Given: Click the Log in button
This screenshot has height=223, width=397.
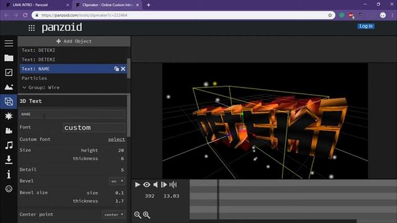Looking at the screenshot, I should tap(366, 26).
